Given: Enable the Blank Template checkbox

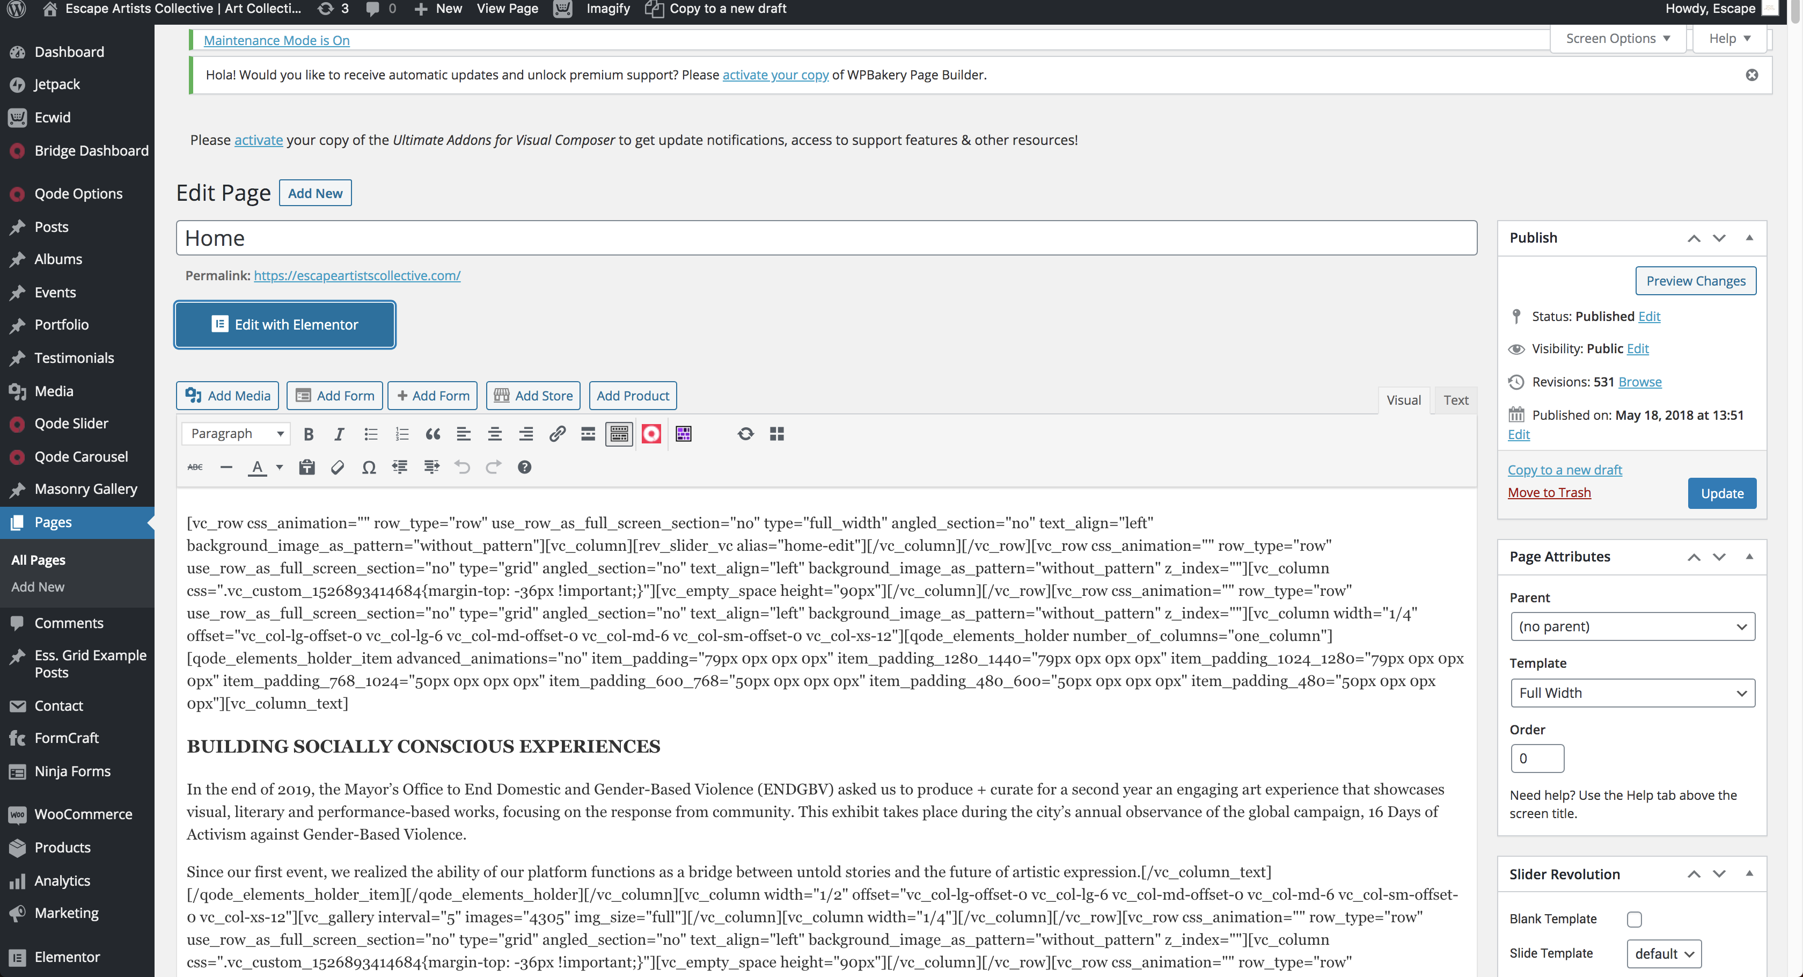Looking at the screenshot, I should pyautogui.click(x=1635, y=919).
